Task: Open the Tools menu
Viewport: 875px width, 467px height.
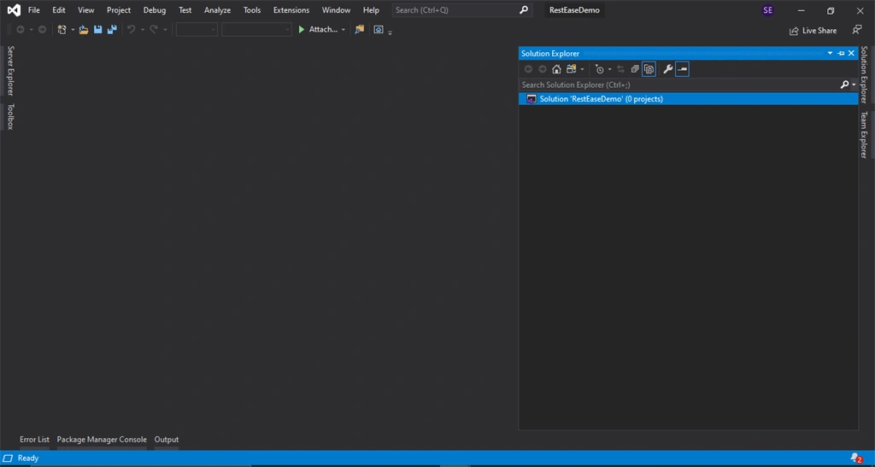Action: (252, 10)
